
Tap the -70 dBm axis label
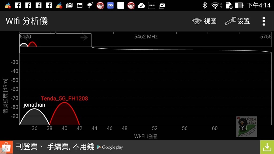tap(15, 98)
